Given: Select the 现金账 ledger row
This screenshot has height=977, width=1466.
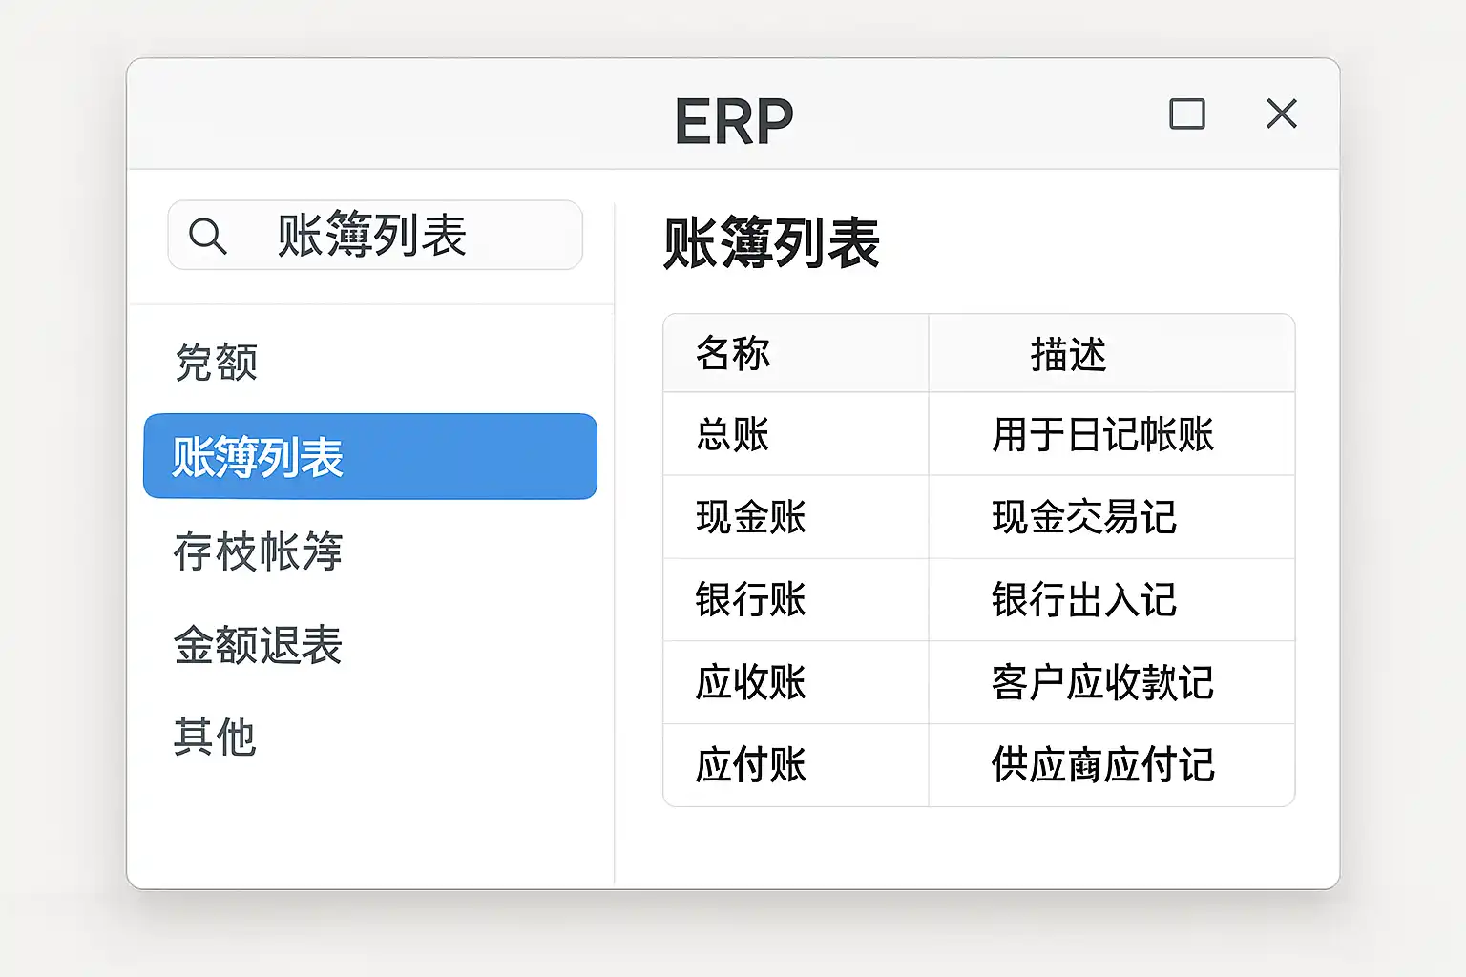Looking at the screenshot, I should [751, 518].
